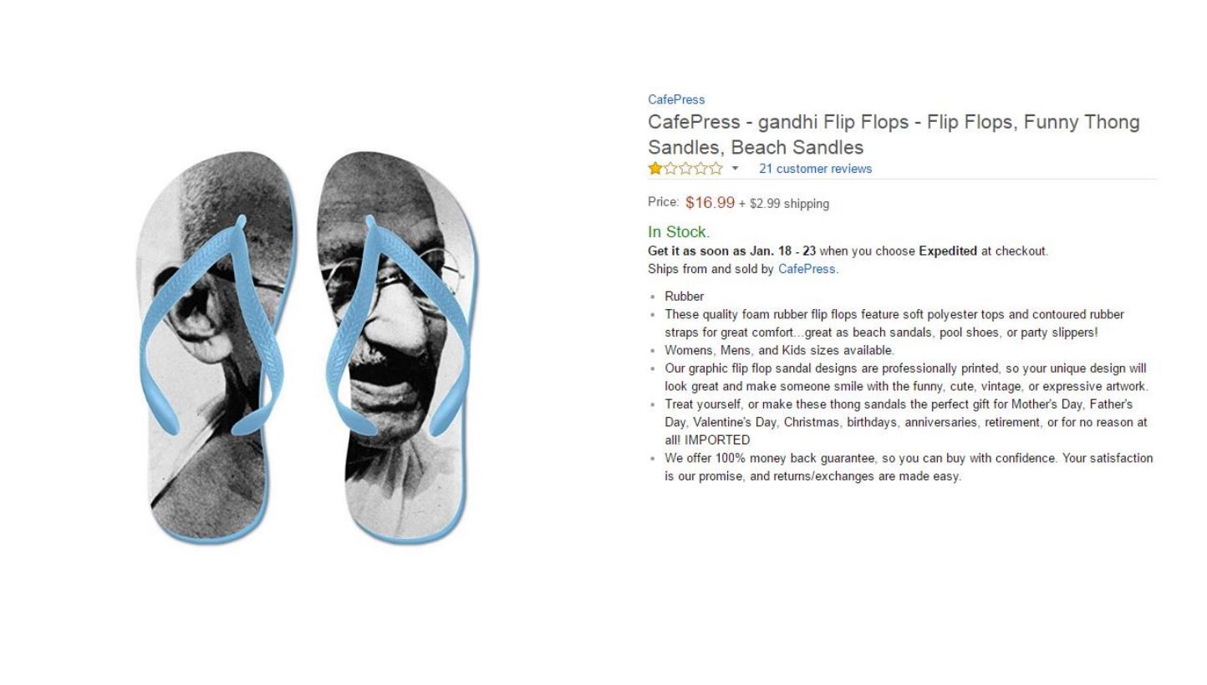Click the 'Our graphic flip flop sandal' bullet
This screenshot has height=685, width=1207.
[x=907, y=378]
